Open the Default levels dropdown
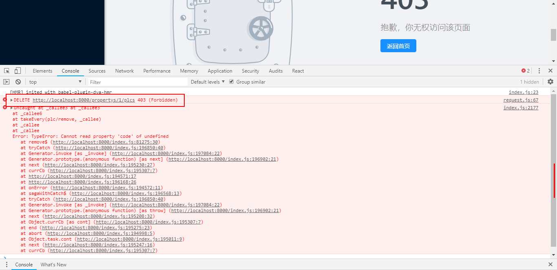The width and height of the screenshot is (557, 270). 208,82
